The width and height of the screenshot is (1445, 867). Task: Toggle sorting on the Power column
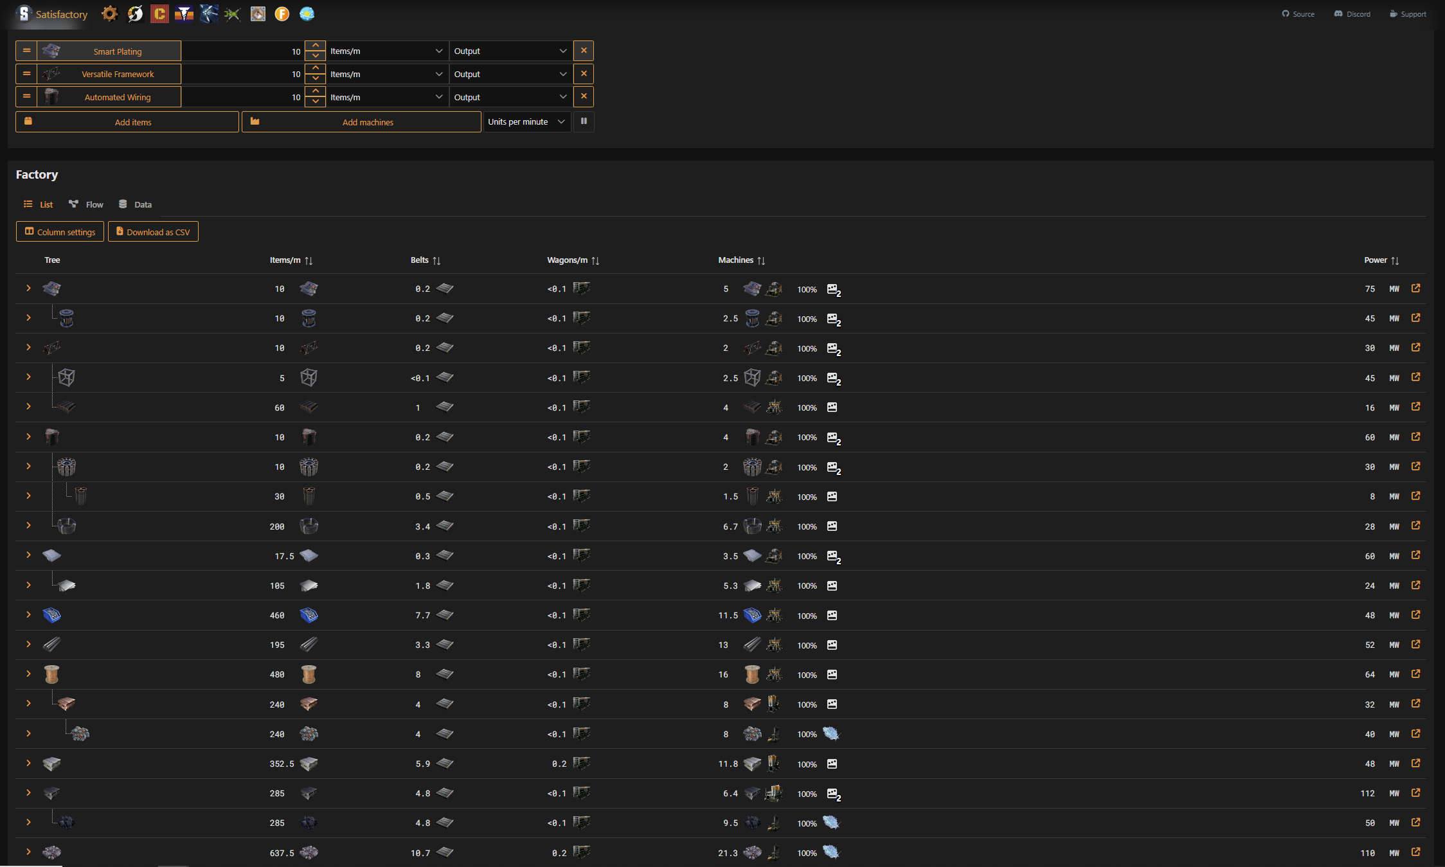(x=1395, y=260)
